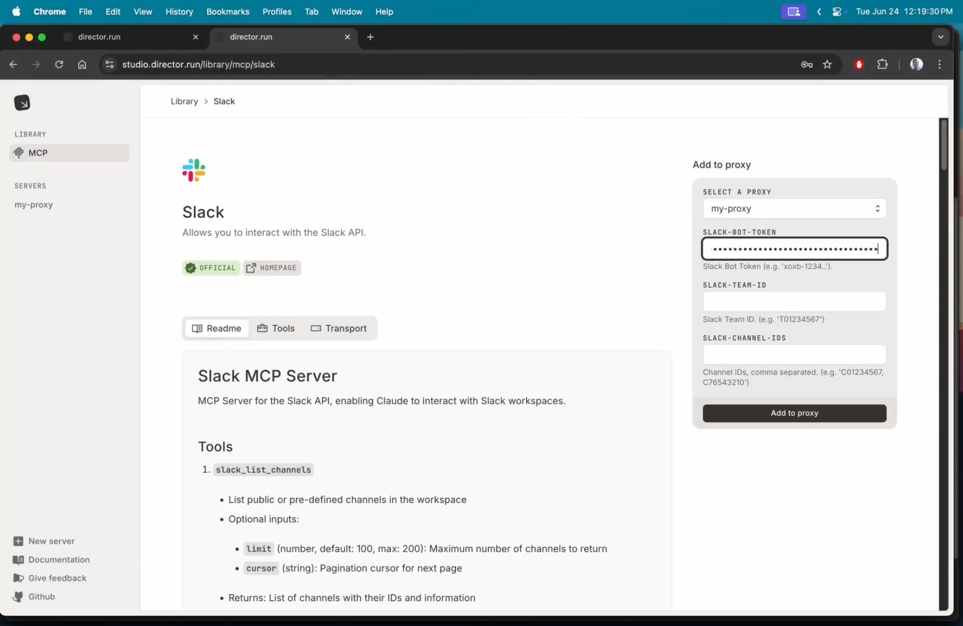This screenshot has width=963, height=626.
Task: Click the Director logo icon in sidebar
Action: point(22,103)
